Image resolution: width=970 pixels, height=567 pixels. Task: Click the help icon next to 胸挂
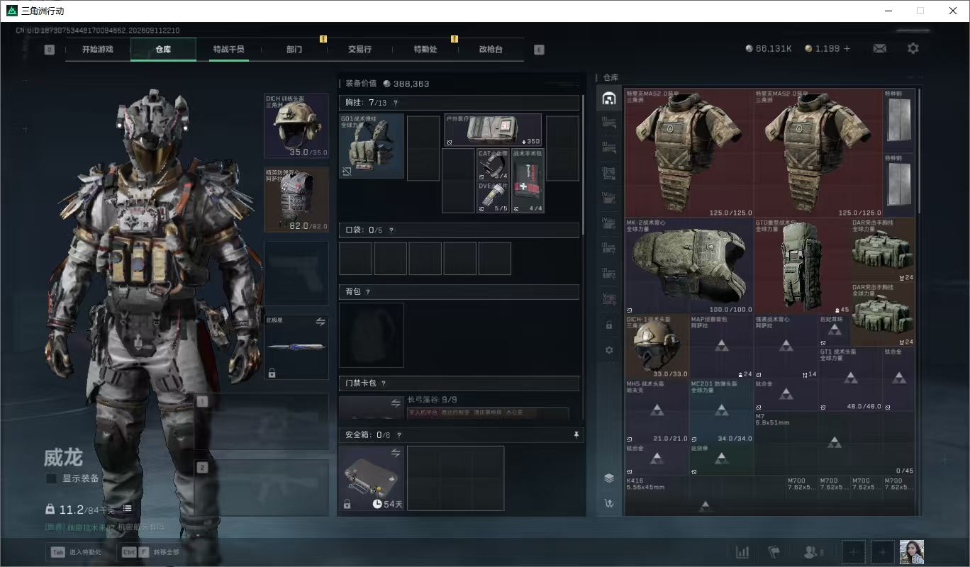395,103
